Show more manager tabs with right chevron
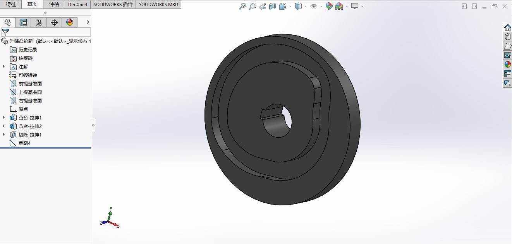The width and height of the screenshot is (512, 244). (x=88, y=22)
